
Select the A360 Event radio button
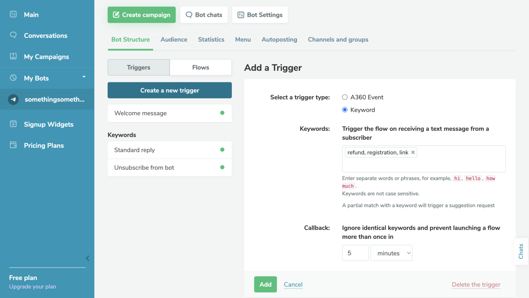tap(345, 97)
